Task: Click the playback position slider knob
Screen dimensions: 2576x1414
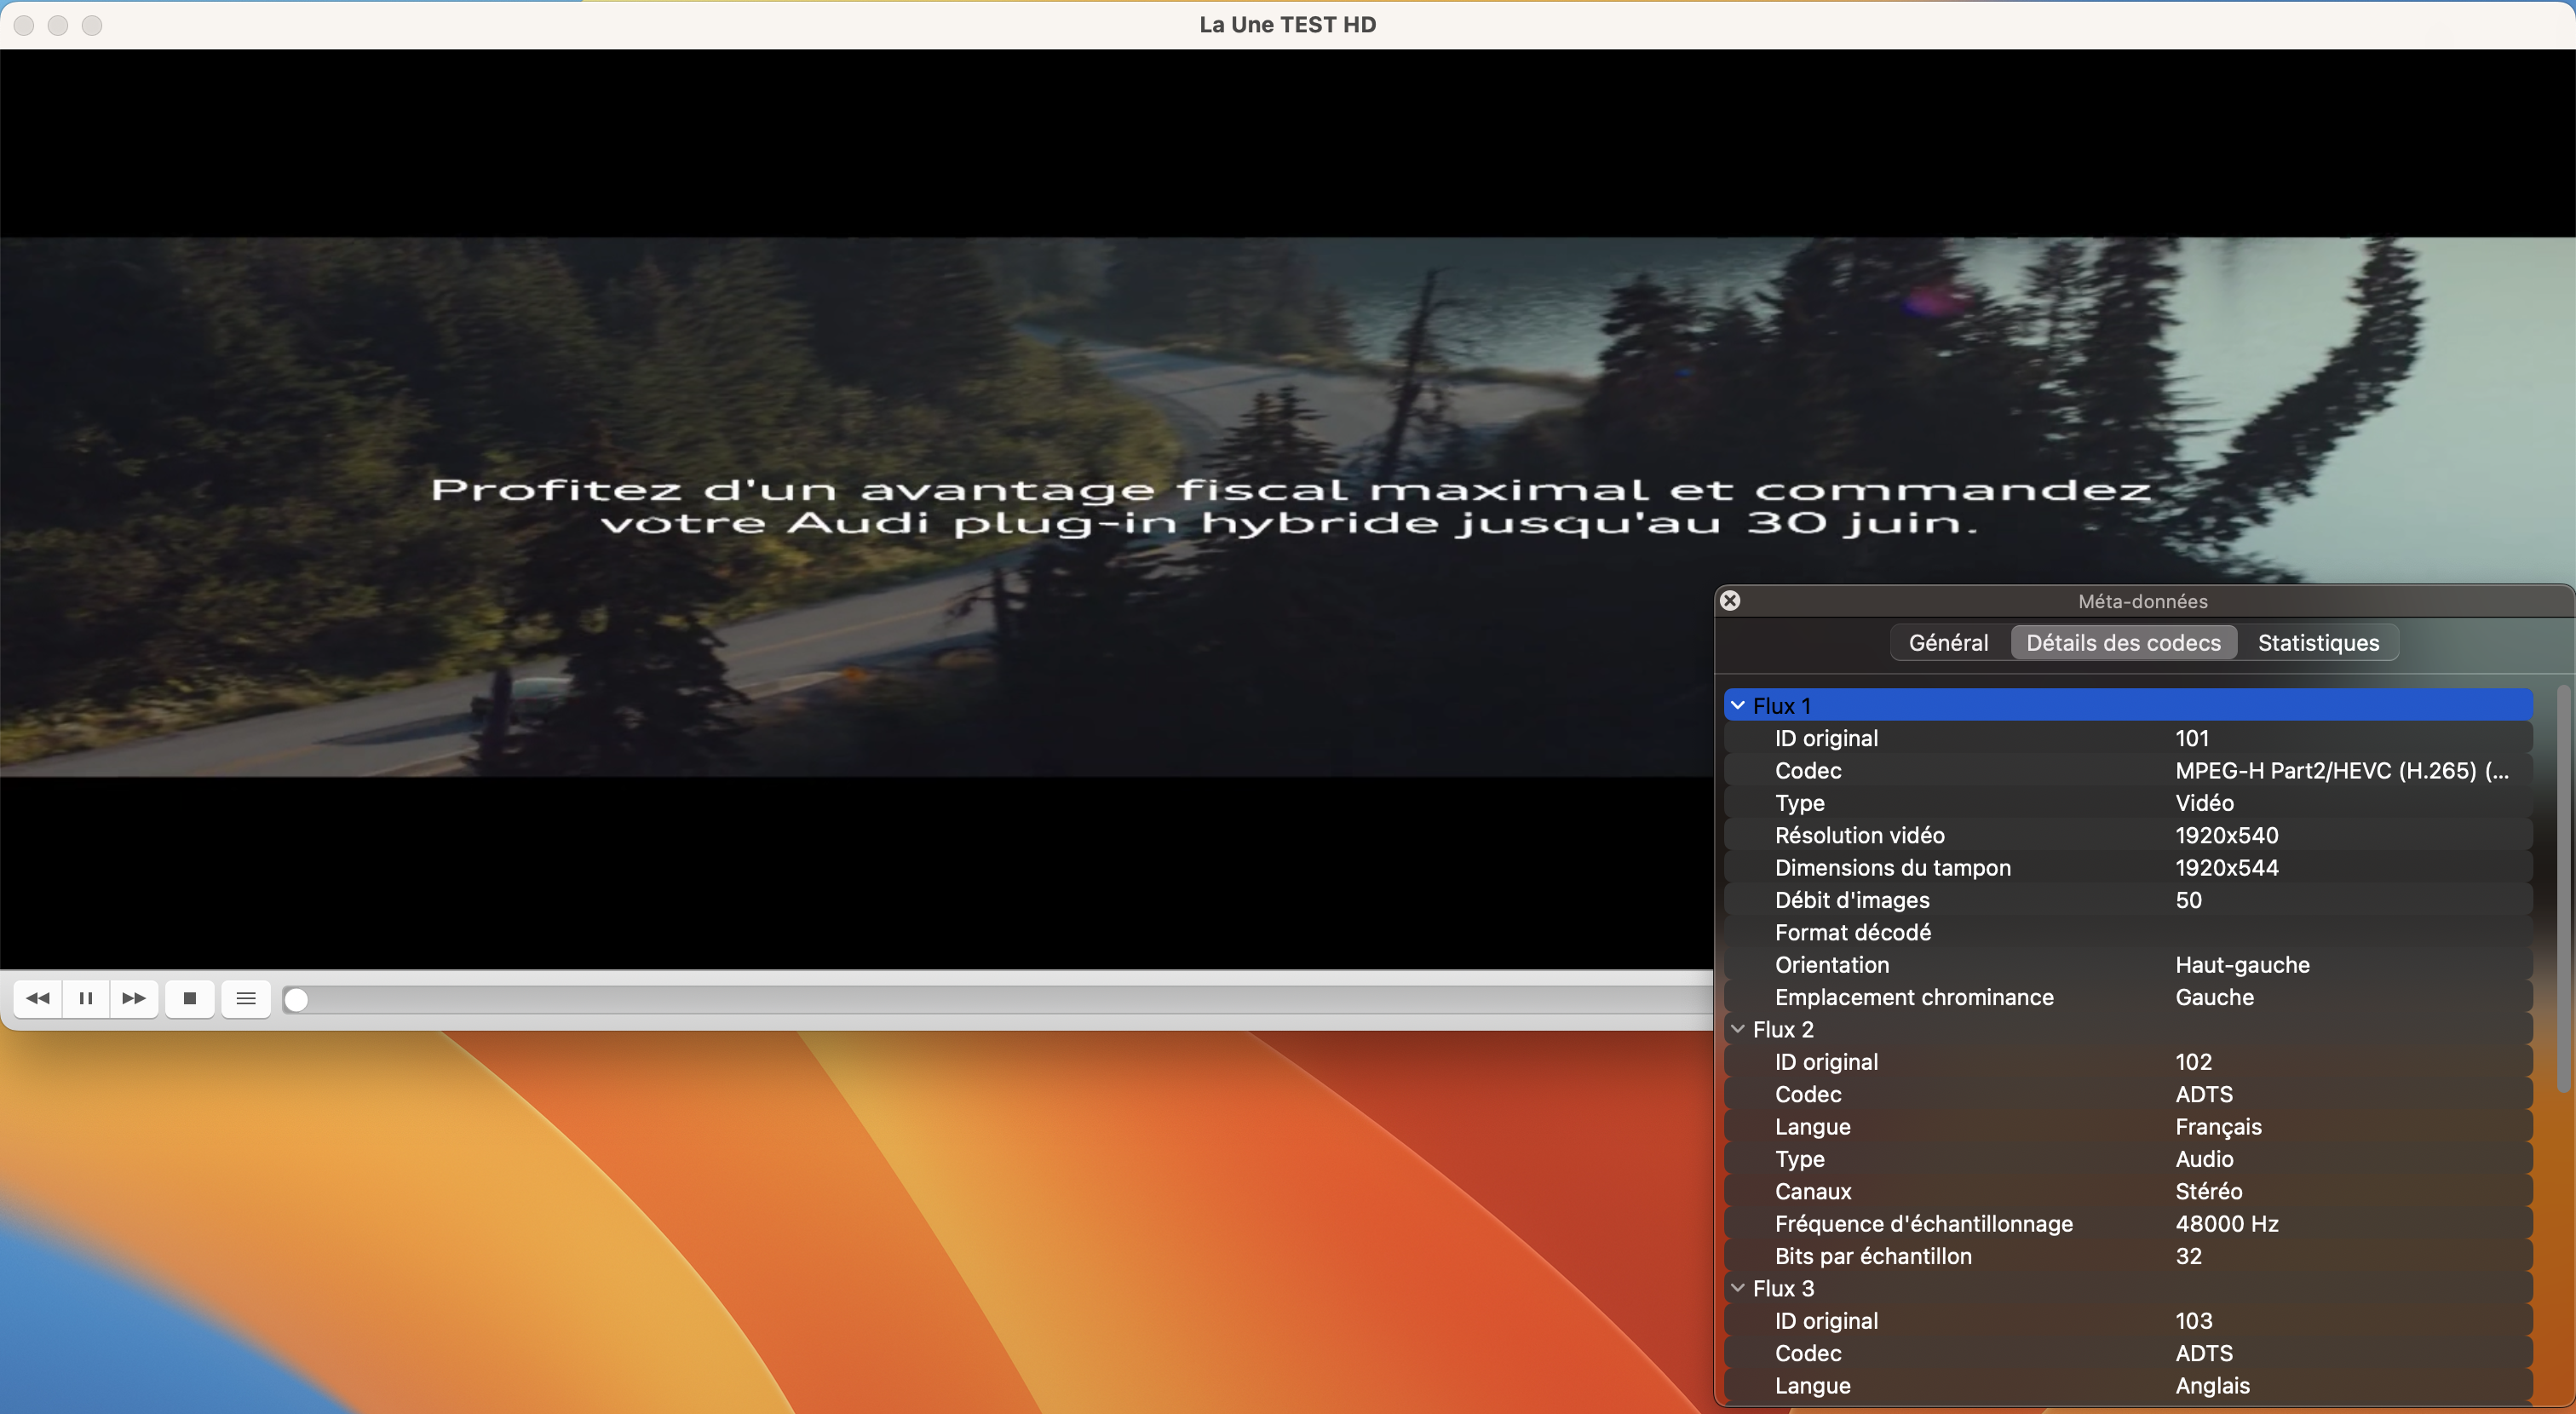Action: 296,999
